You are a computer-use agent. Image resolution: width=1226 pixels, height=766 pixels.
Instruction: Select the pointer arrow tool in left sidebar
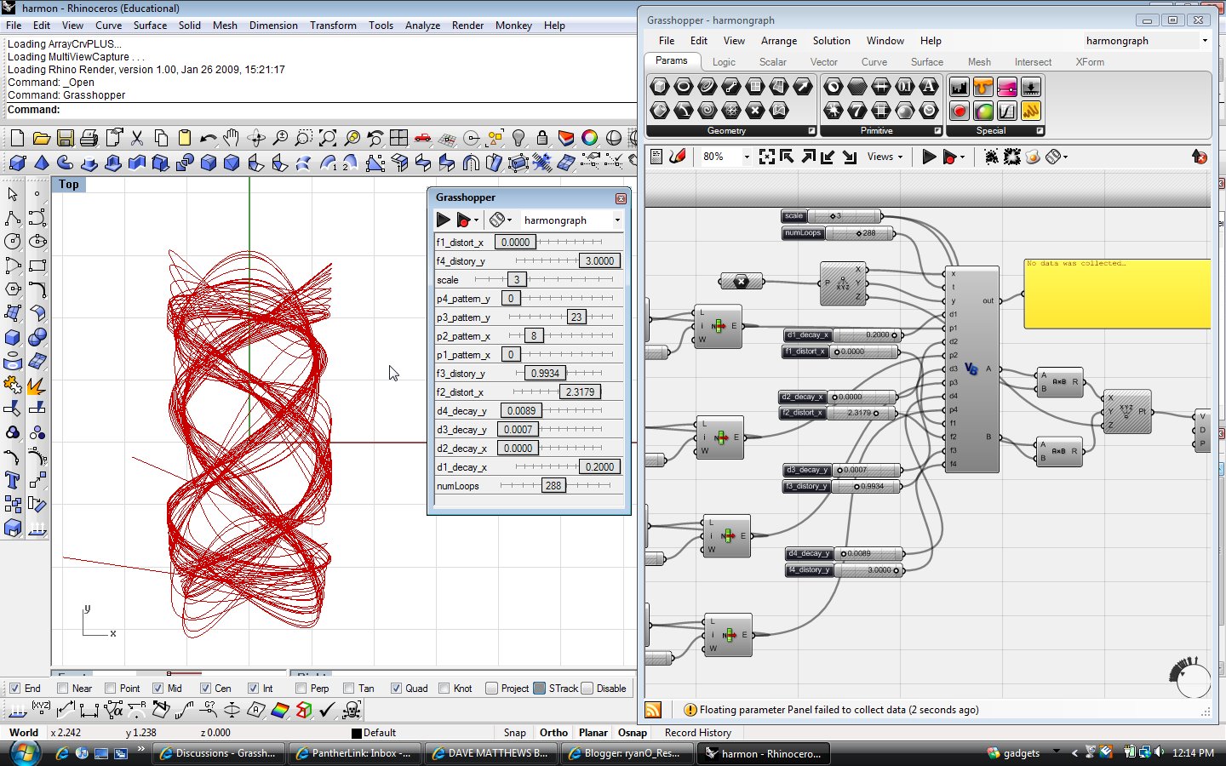click(13, 194)
